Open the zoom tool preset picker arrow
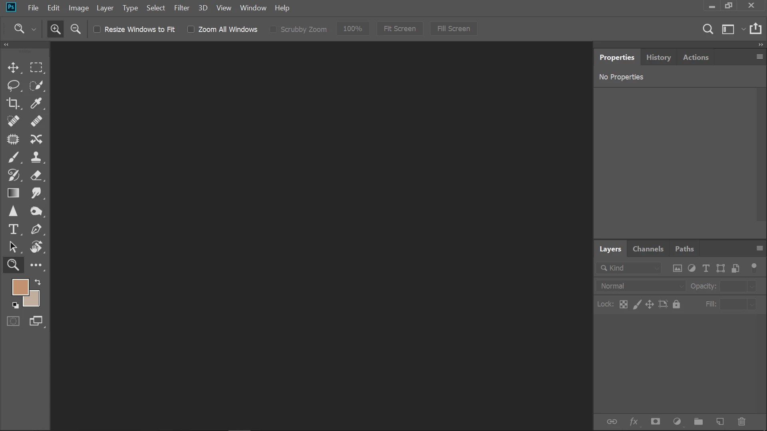The image size is (767, 431). (x=34, y=30)
